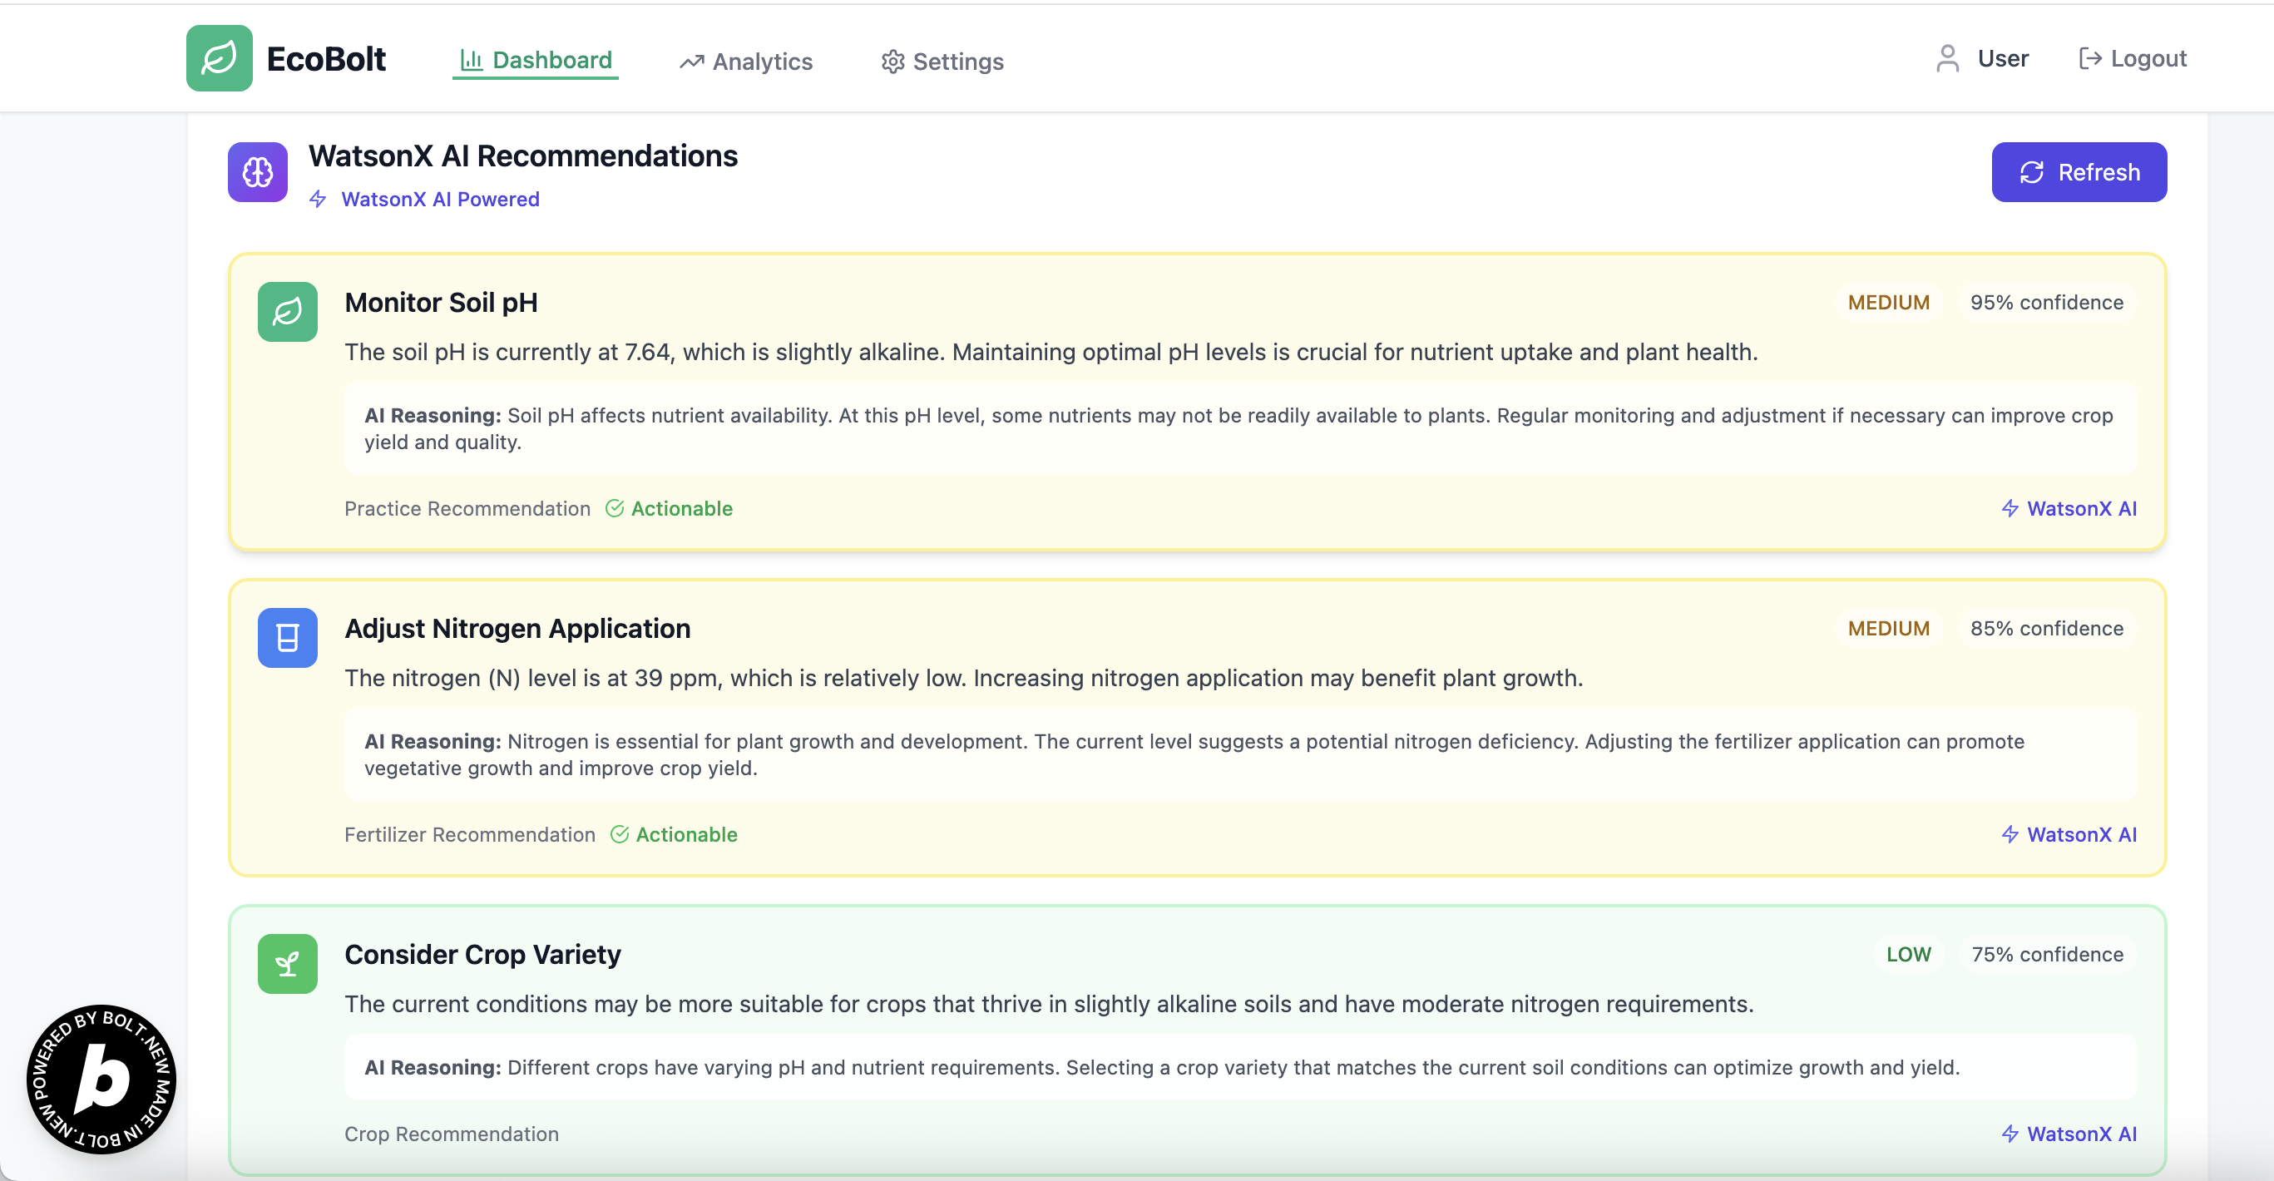Click the LOW priority badge on Crop Variety
Screen dimensions: 2274x1181
[x=1908, y=954]
